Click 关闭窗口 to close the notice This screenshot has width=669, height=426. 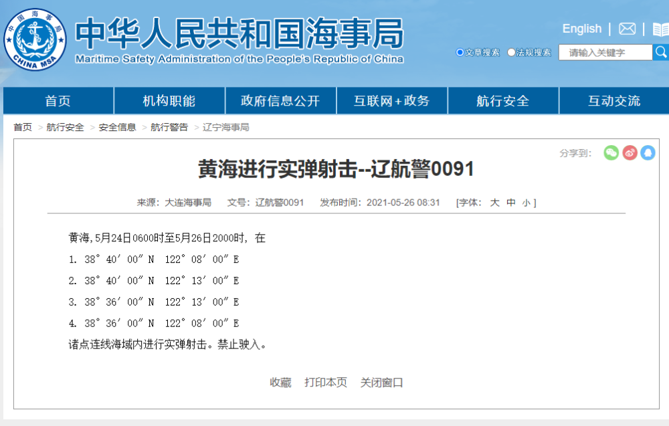click(381, 383)
